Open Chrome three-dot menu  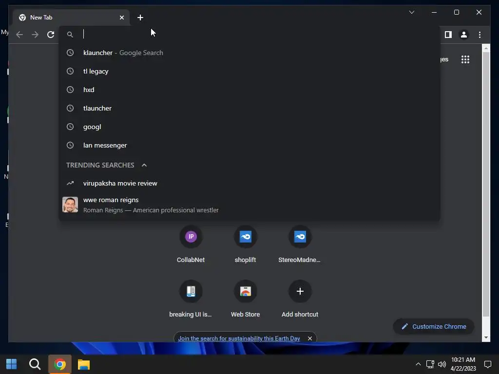click(x=480, y=35)
